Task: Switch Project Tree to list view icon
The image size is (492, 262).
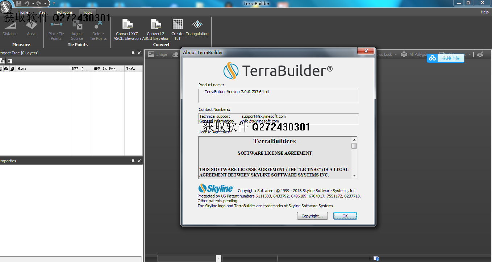Action: (x=10, y=61)
